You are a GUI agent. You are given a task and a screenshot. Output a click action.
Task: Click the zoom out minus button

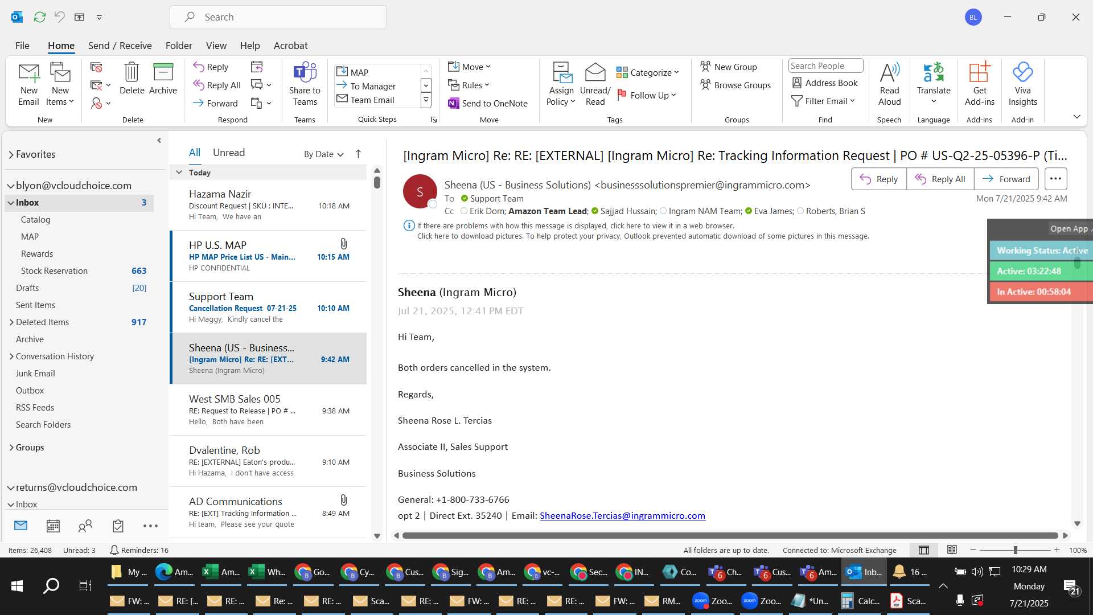pyautogui.click(x=973, y=550)
